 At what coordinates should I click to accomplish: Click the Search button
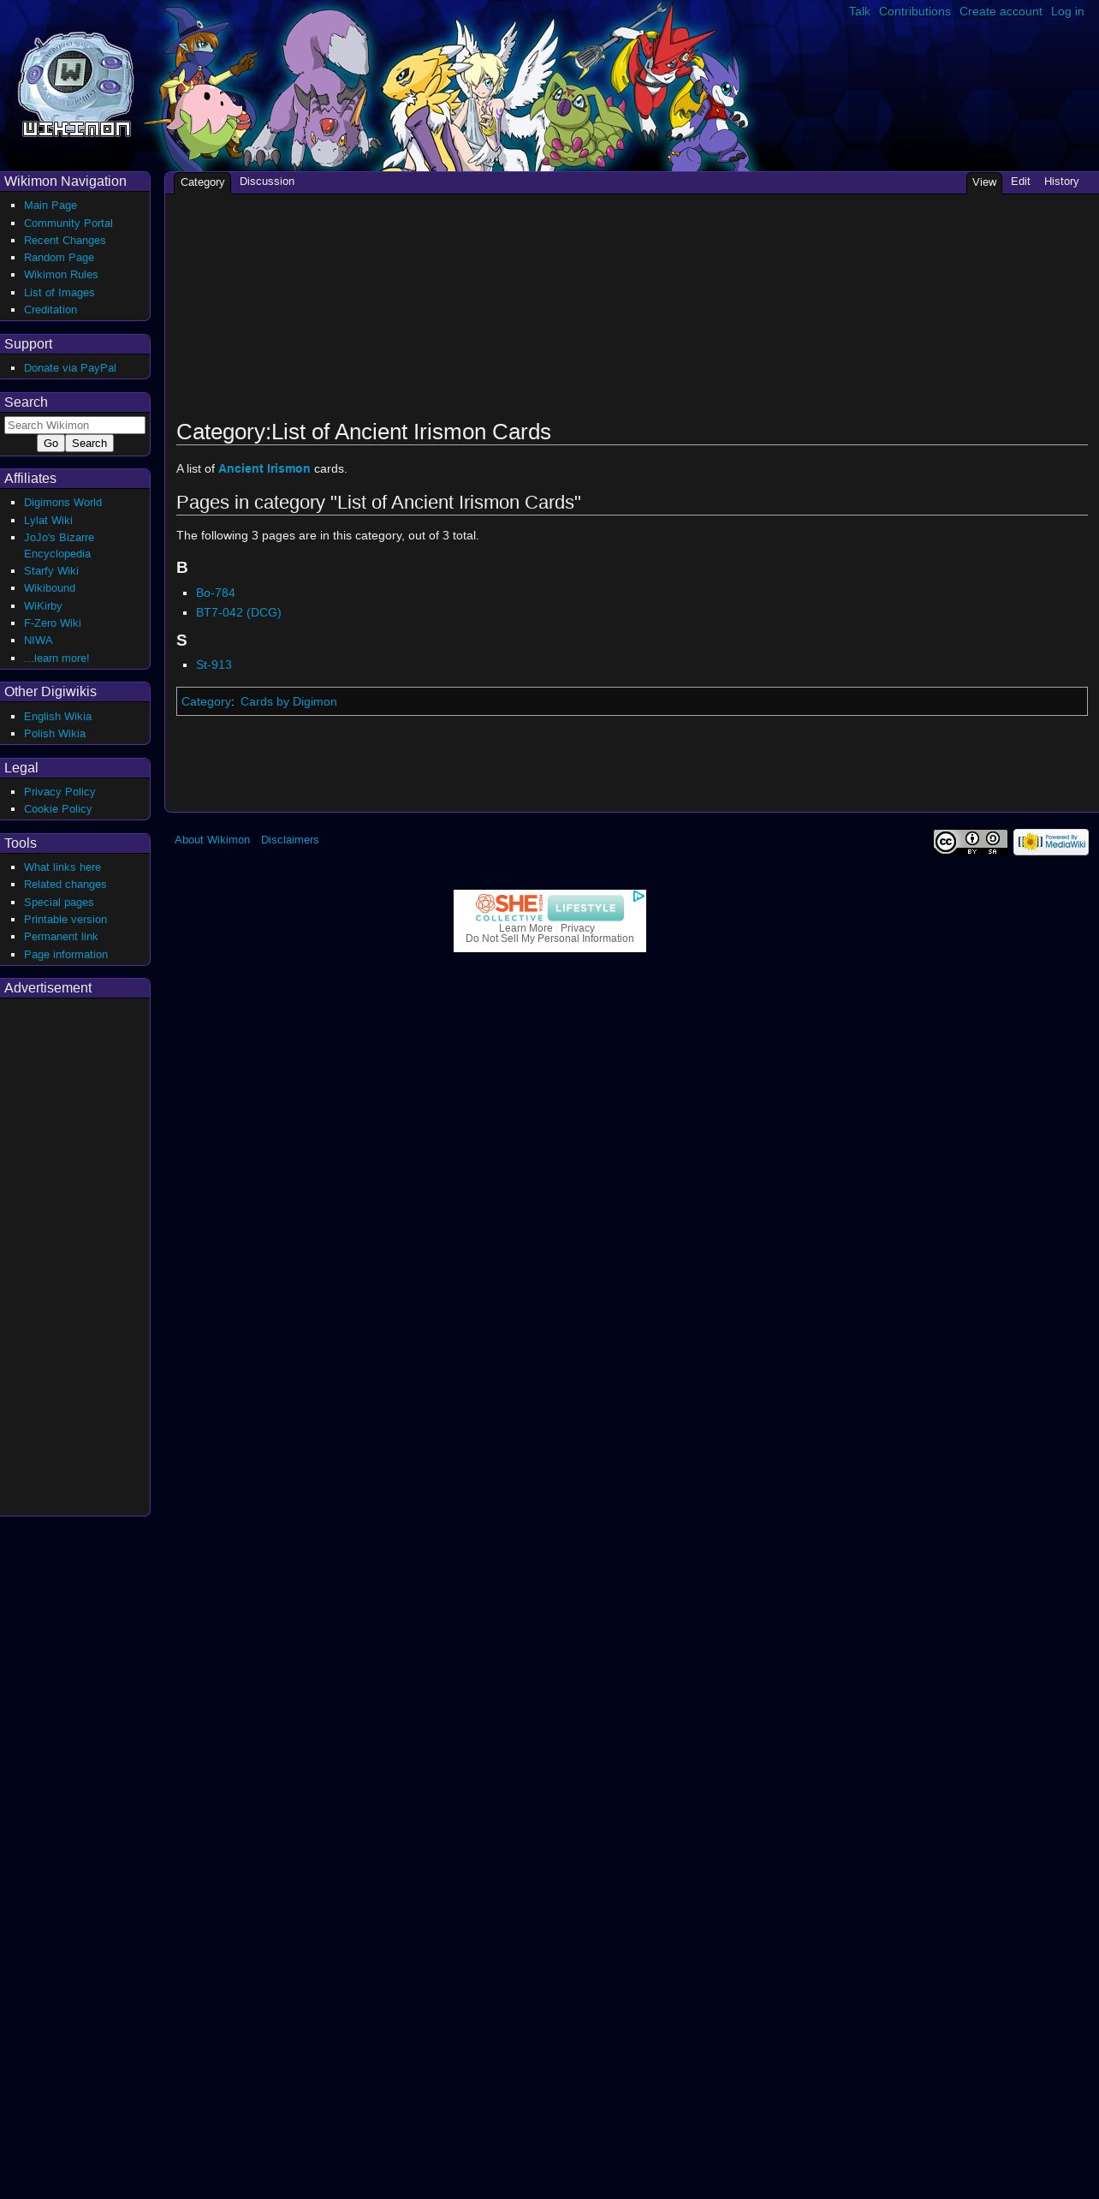coord(89,444)
